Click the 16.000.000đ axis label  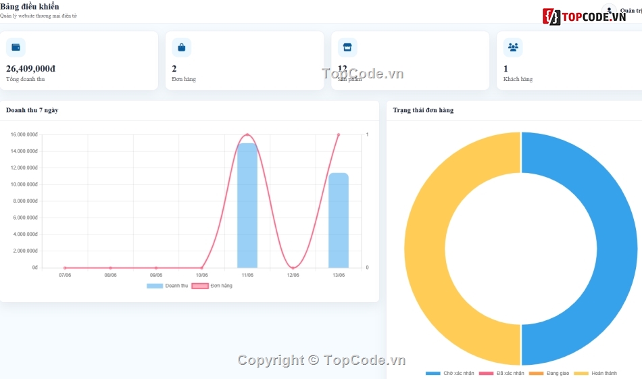(24, 134)
